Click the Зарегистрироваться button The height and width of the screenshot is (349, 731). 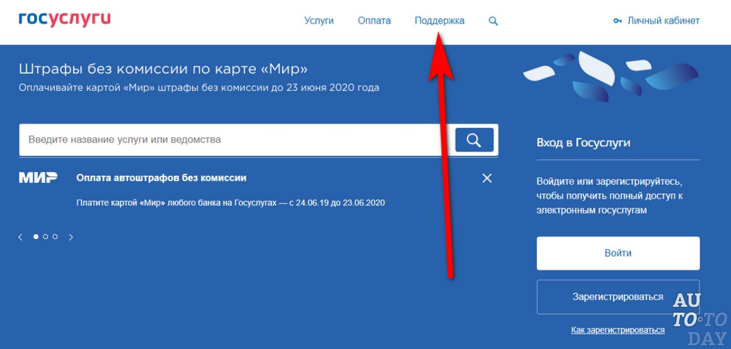[x=618, y=297]
